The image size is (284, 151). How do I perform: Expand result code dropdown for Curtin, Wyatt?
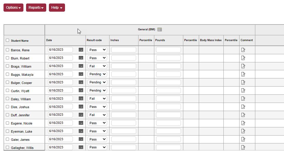tap(97, 91)
